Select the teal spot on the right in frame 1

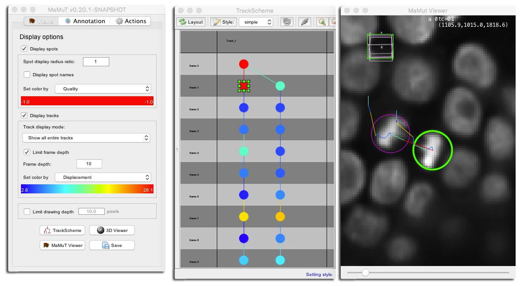pyautogui.click(x=280, y=86)
